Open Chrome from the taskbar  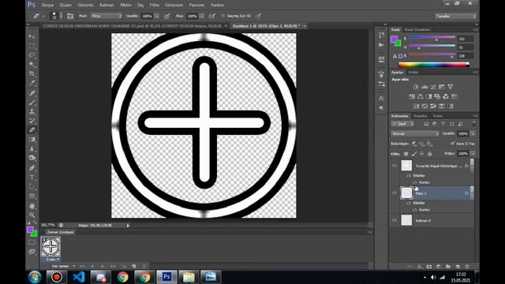(x=123, y=277)
